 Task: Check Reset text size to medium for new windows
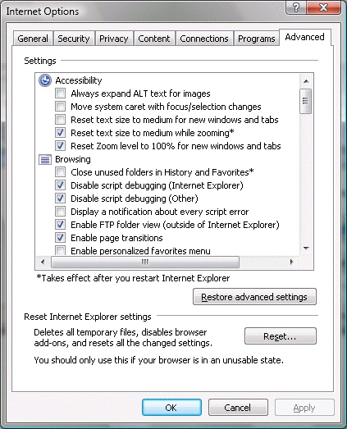60,120
